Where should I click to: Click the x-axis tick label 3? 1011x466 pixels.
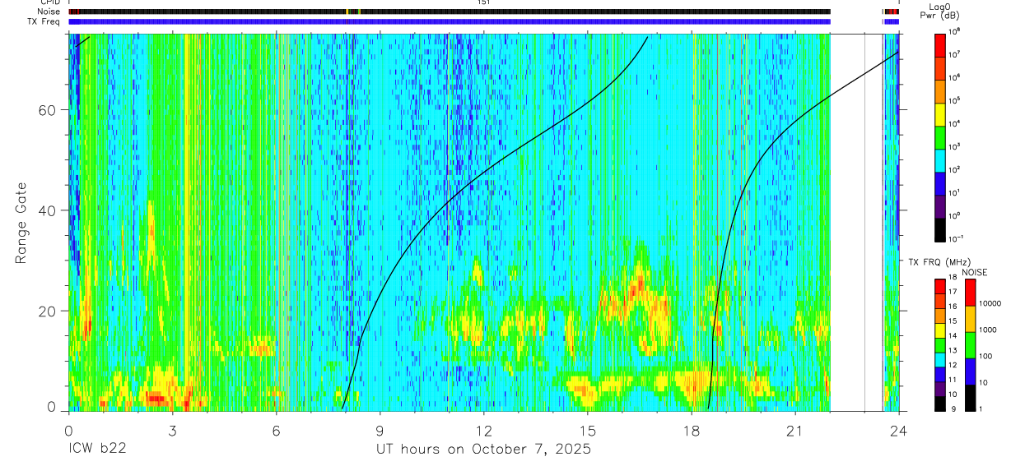172,431
